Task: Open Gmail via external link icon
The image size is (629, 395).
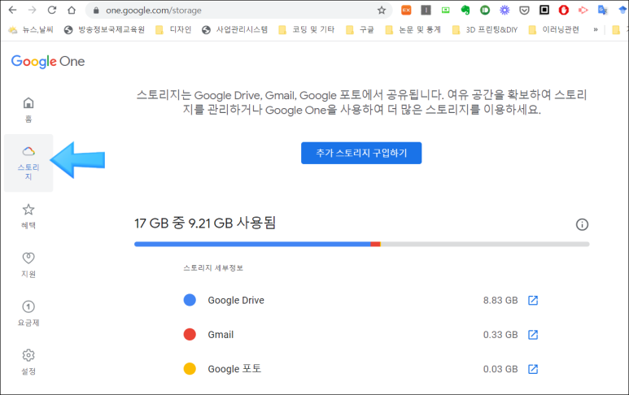Action: 533,335
